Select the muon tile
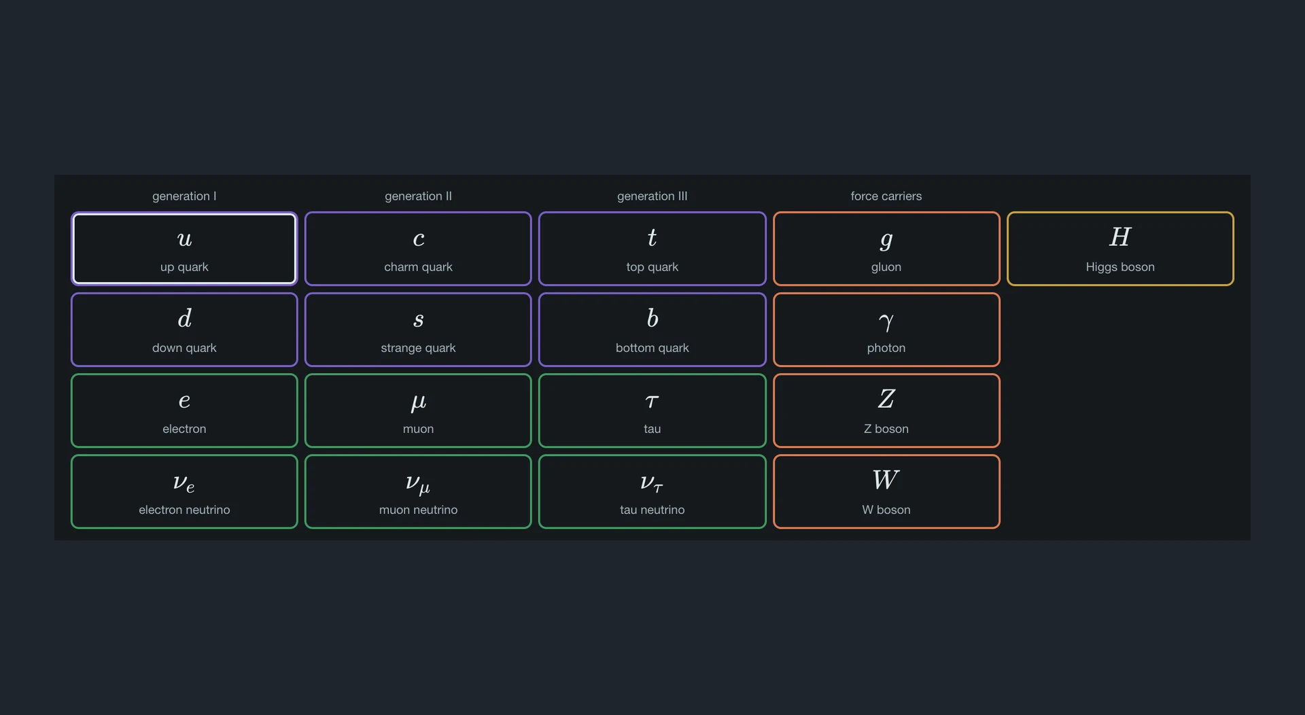The image size is (1305, 715). (418, 411)
